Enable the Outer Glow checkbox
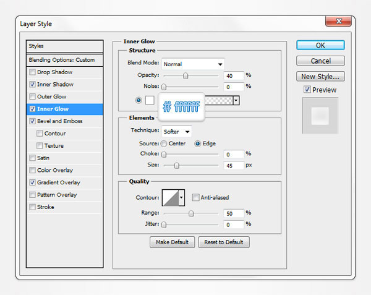Viewport: 371px width, 295px height. click(x=32, y=96)
